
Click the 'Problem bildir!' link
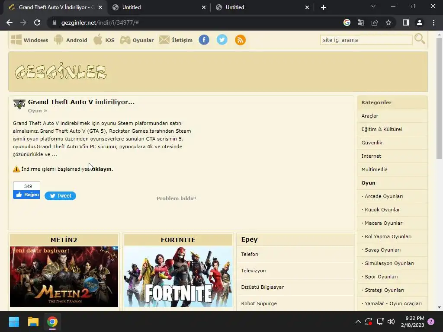pos(177,198)
